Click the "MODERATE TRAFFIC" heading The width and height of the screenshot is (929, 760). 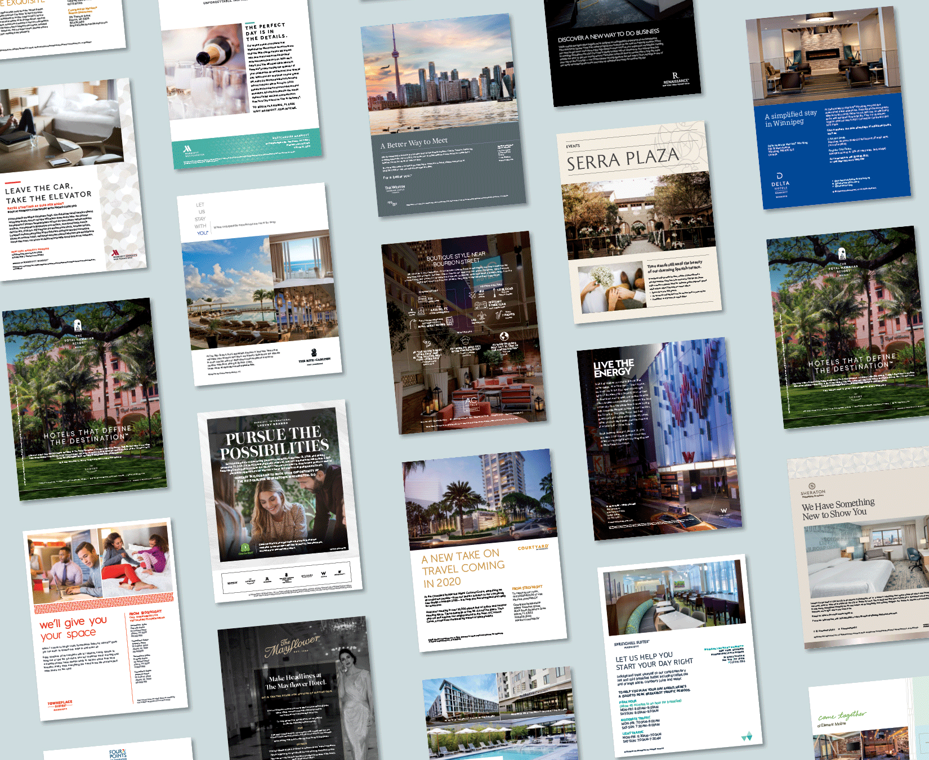tap(636, 719)
